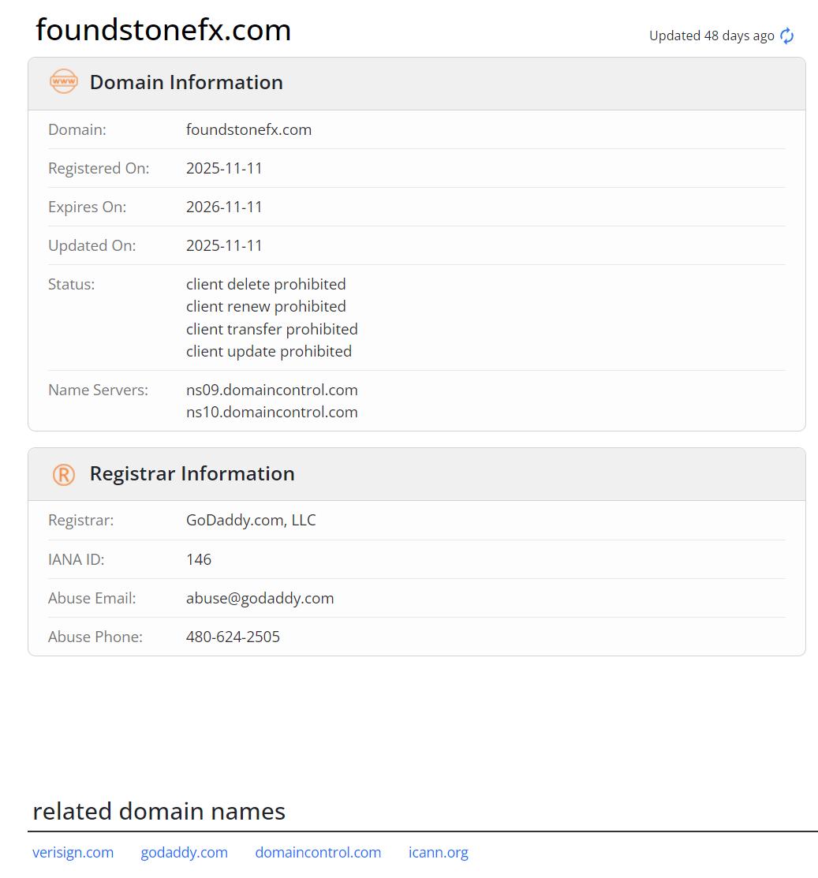The width and height of the screenshot is (818, 878).
Task: Click the Registrar Information heading
Action: pyautogui.click(x=192, y=474)
